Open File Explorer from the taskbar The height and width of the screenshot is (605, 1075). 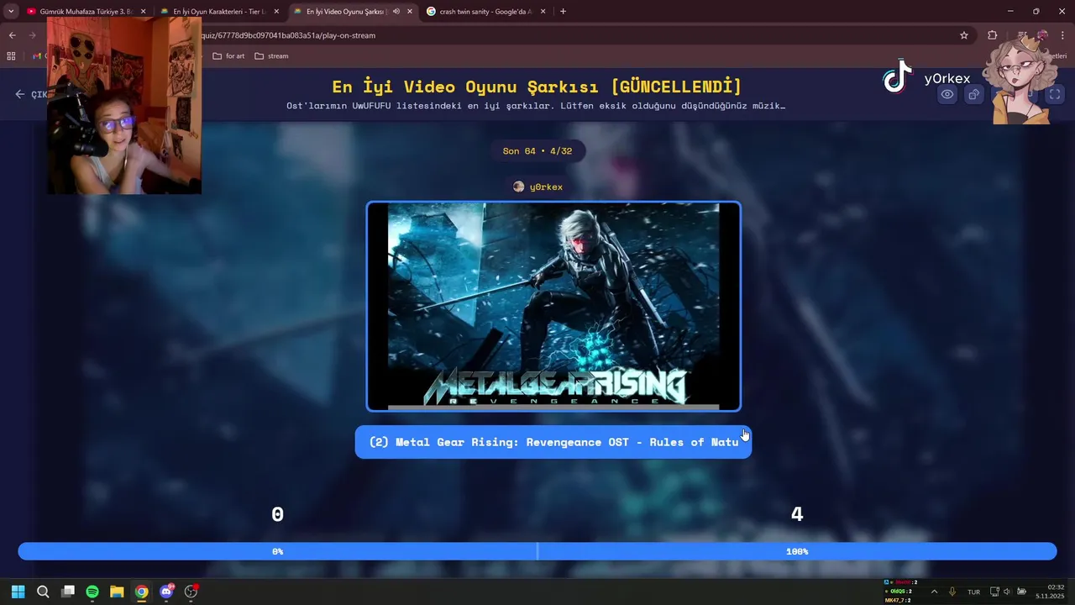pos(117,592)
